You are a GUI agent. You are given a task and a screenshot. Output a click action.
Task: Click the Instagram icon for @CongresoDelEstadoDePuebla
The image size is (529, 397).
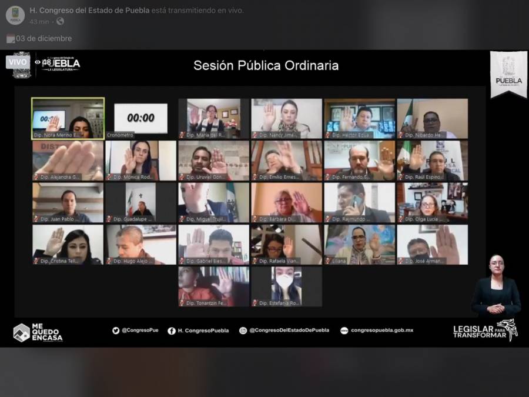[243, 331]
